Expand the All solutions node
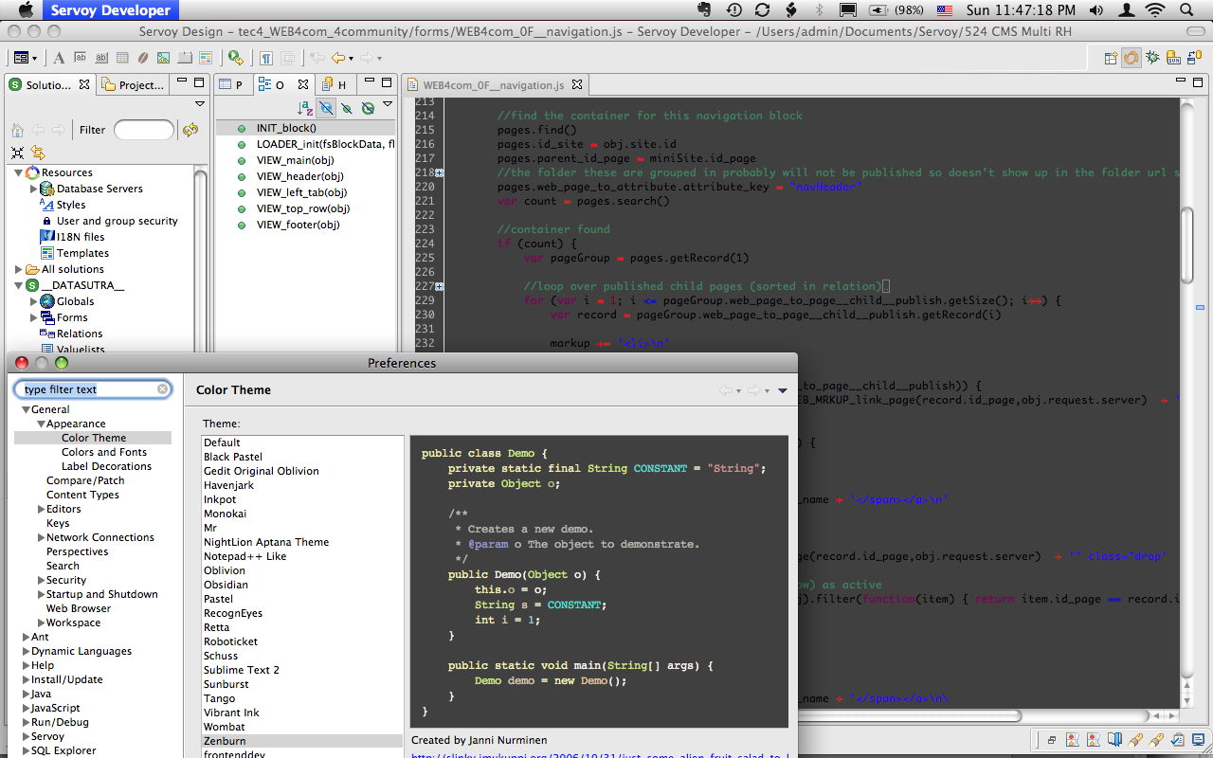 click(18, 269)
